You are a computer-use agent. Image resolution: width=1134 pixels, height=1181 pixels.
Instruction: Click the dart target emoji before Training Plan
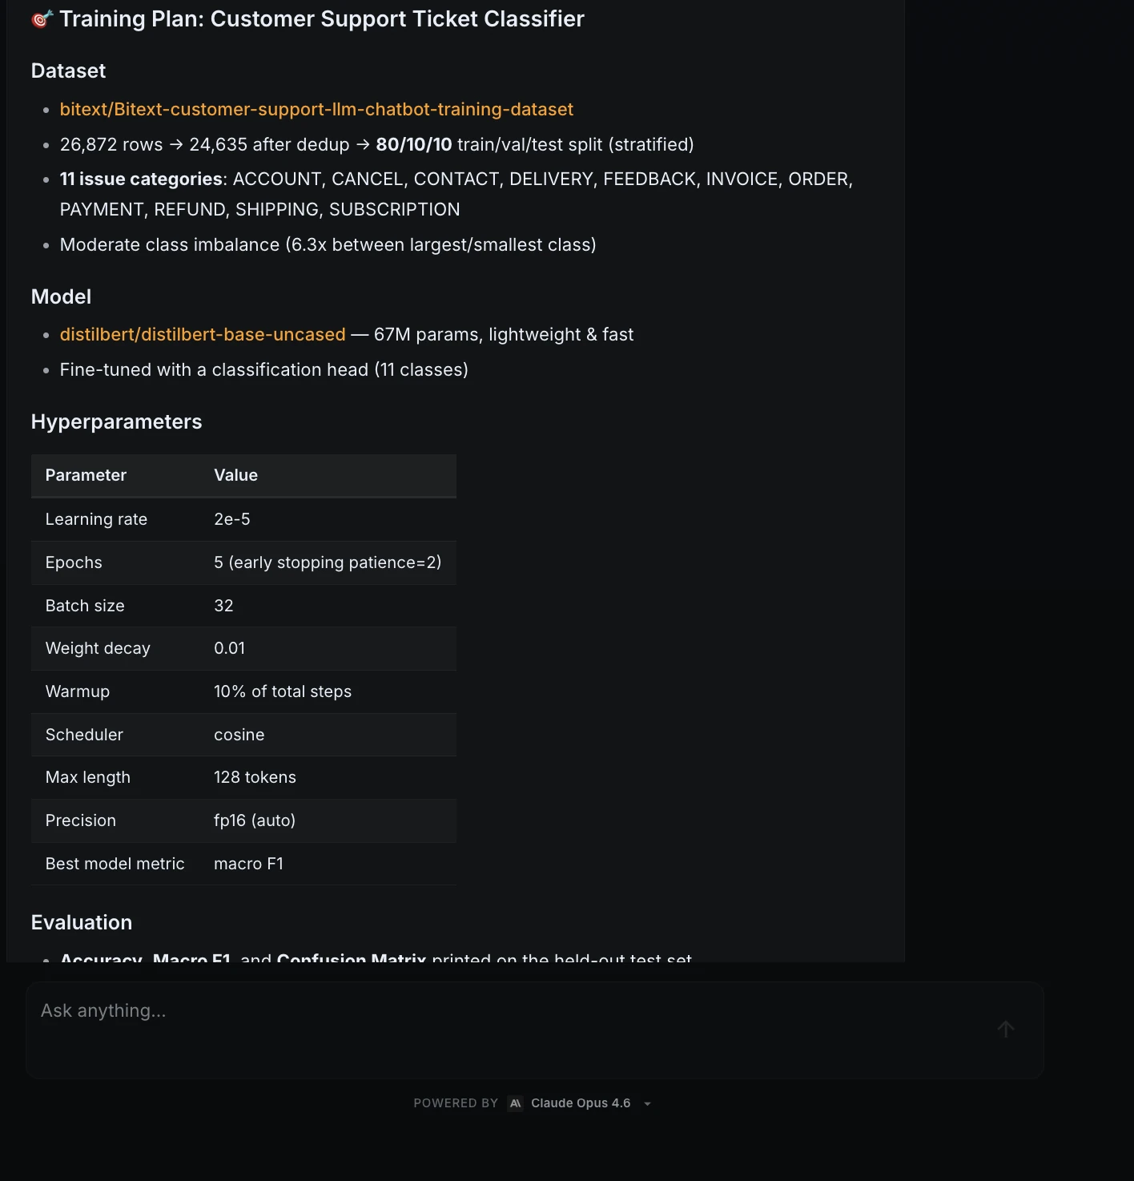[x=42, y=19]
